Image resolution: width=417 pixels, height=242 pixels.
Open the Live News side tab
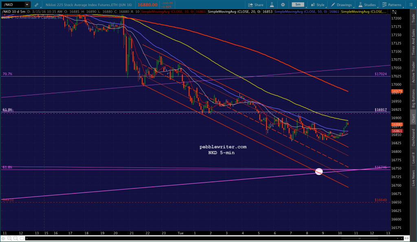pyautogui.click(x=413, y=178)
